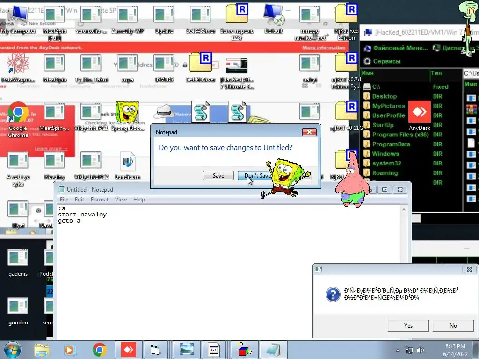Open the Serve пароль 123r folder icon
Screen dimensions: 479x359
[237, 22]
